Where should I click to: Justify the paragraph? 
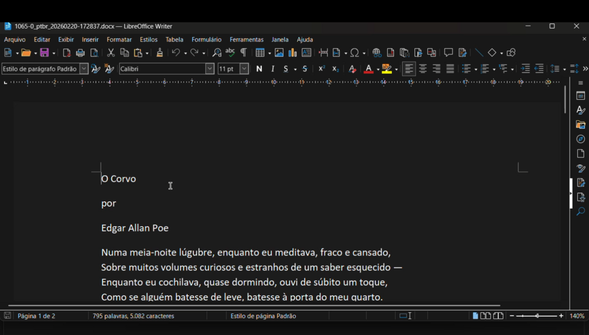[x=450, y=69]
